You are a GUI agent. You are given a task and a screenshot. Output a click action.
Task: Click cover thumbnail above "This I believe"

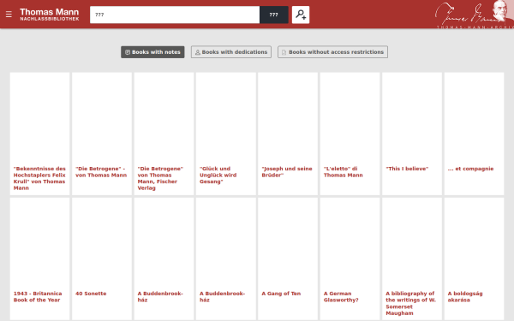pyautogui.click(x=412, y=118)
